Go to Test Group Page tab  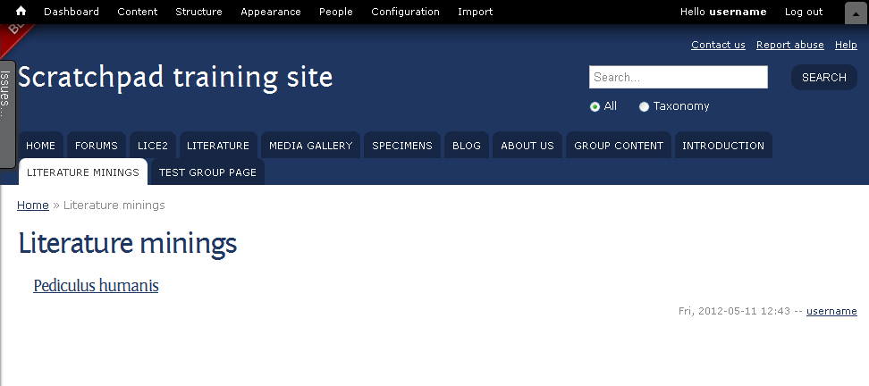click(207, 172)
